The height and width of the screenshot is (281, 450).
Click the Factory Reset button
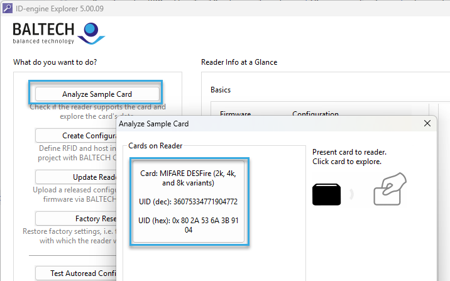[x=76, y=219]
